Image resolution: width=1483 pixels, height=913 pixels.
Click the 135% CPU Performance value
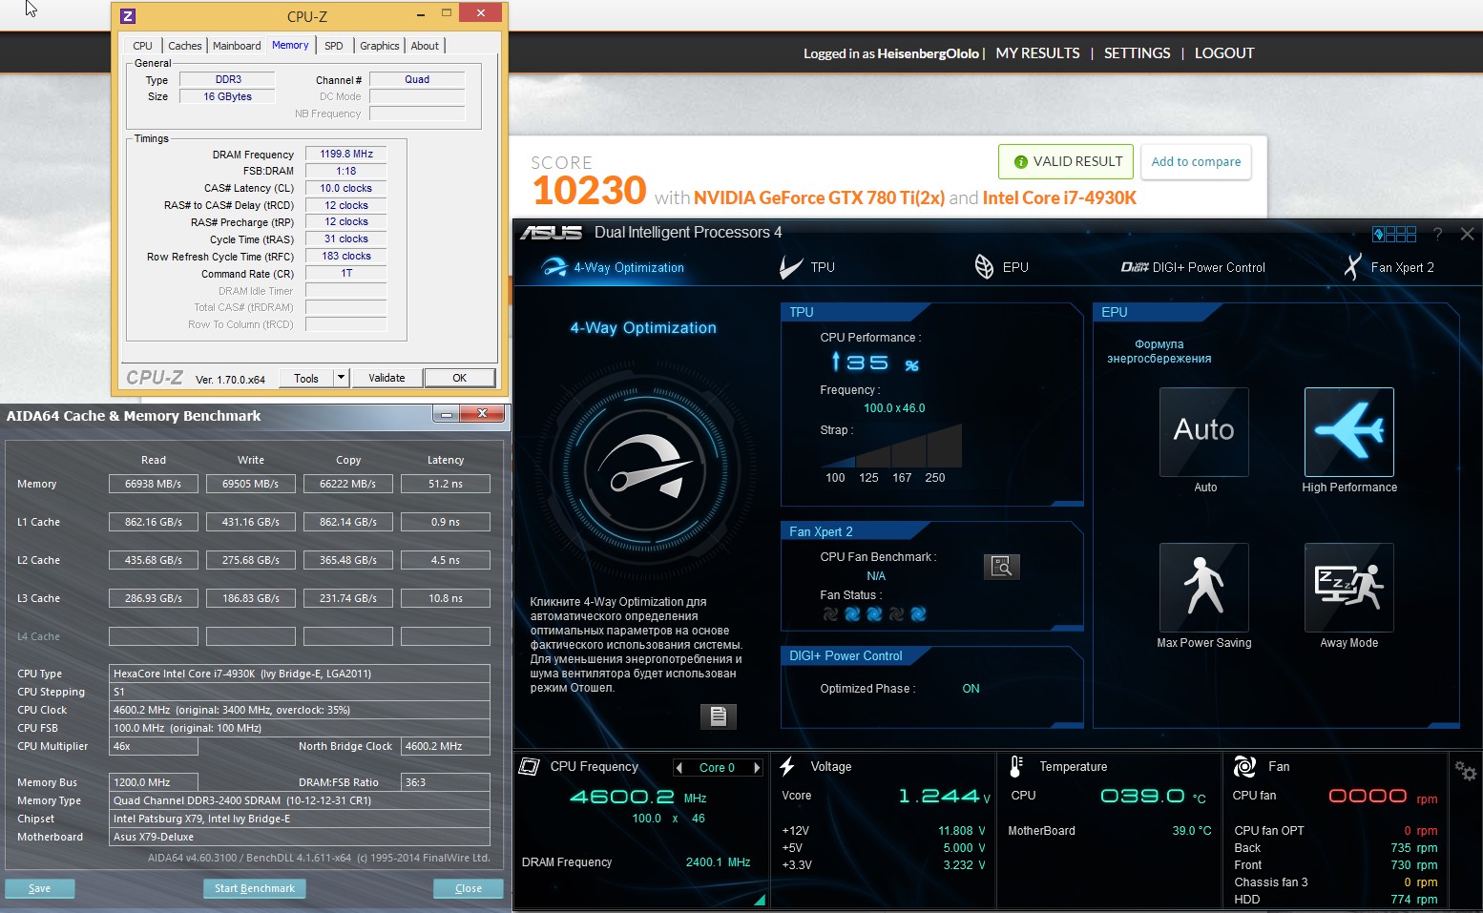coord(875,363)
